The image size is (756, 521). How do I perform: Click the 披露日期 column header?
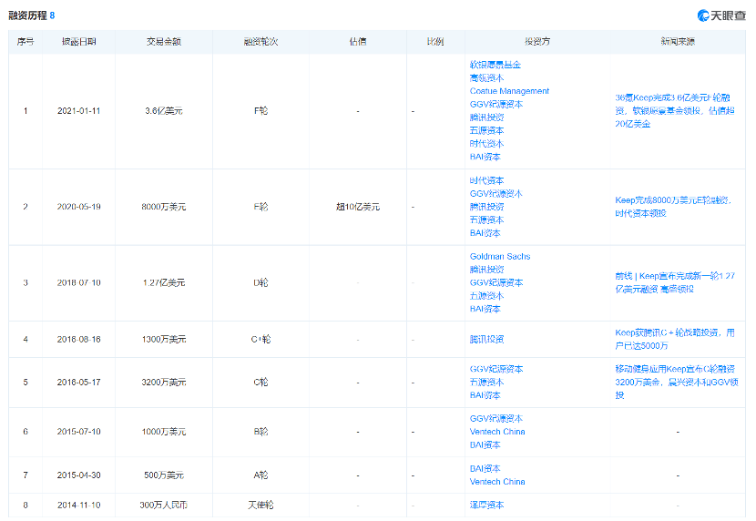78,42
